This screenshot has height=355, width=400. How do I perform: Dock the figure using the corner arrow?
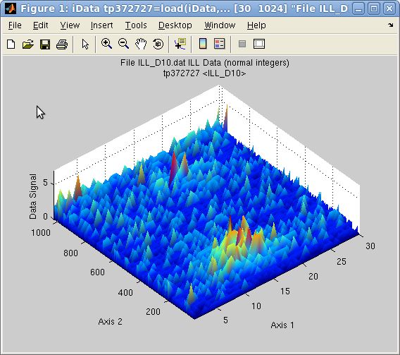coord(391,25)
